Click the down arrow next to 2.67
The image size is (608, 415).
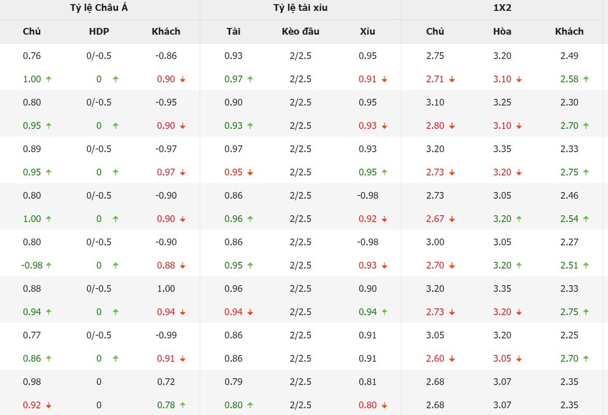[452, 219]
